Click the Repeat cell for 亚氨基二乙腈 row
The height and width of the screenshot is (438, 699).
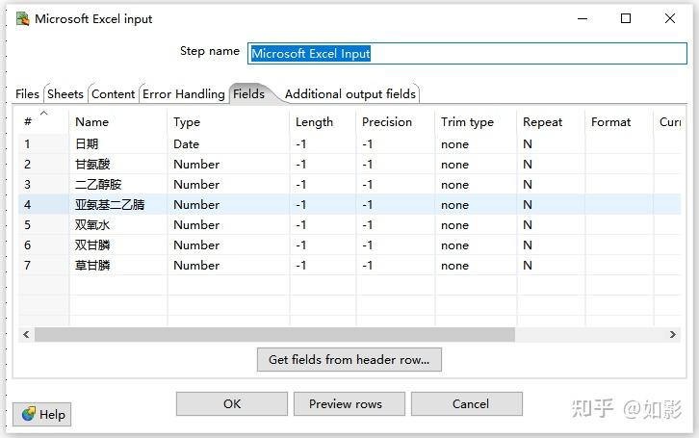551,204
